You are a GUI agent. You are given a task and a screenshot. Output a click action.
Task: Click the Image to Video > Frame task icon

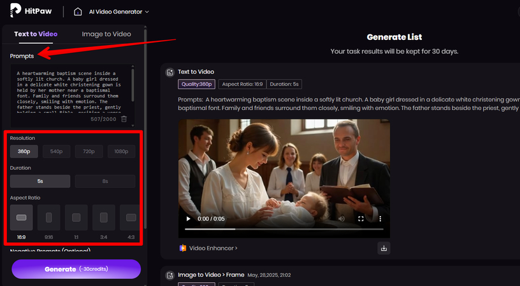click(x=170, y=275)
